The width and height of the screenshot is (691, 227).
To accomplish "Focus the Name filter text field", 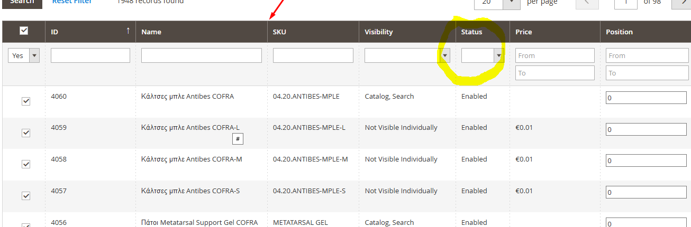I will pos(201,55).
